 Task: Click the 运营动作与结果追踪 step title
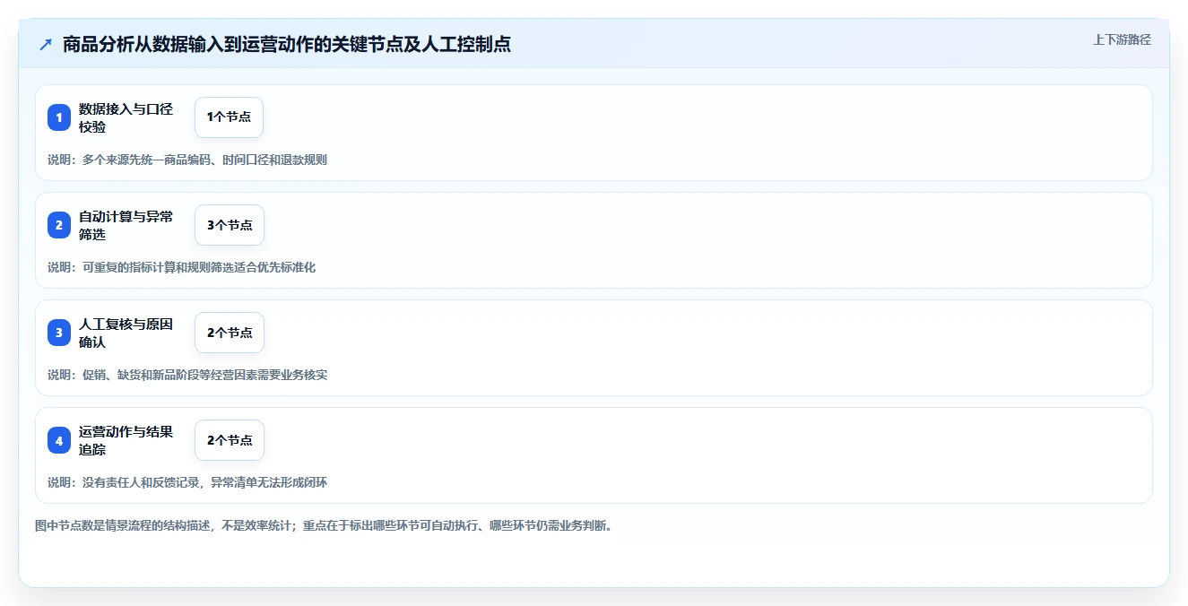click(x=126, y=440)
